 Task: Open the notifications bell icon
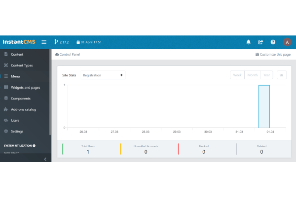coord(249,42)
